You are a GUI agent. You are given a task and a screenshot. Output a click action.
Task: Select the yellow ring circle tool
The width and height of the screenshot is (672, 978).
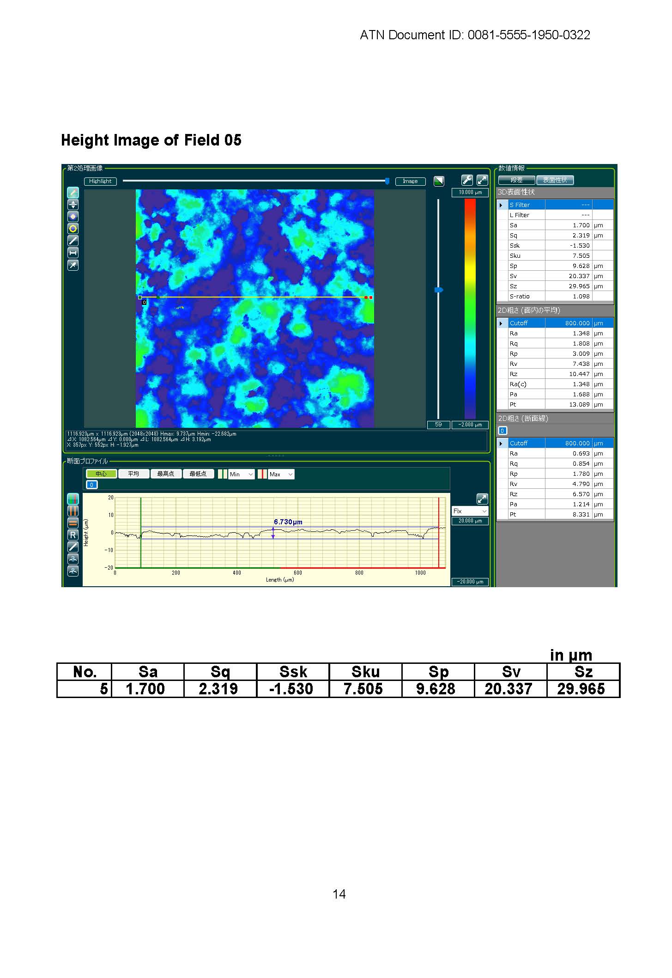coord(73,229)
